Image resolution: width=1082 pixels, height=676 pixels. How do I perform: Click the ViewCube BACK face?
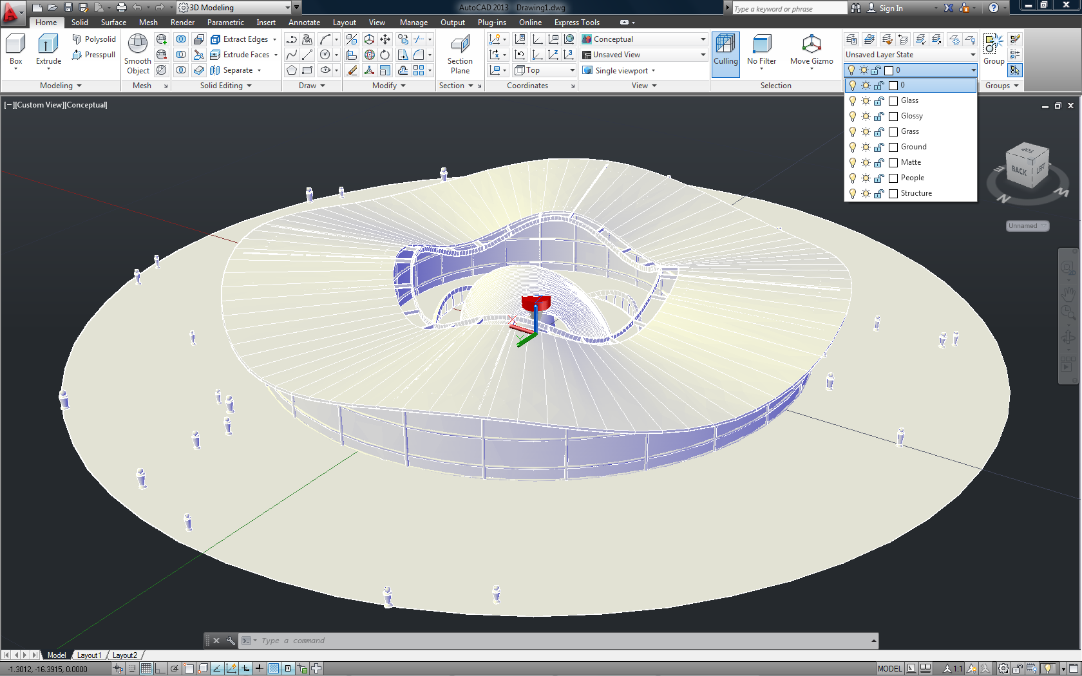(x=1019, y=170)
